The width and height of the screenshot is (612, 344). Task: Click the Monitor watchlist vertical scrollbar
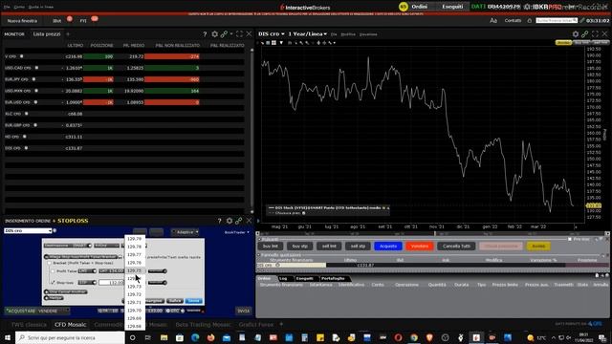tap(252, 131)
